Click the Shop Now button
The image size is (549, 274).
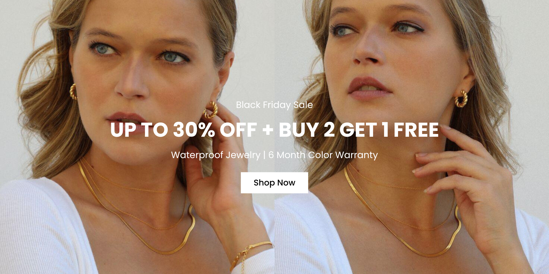(274, 183)
